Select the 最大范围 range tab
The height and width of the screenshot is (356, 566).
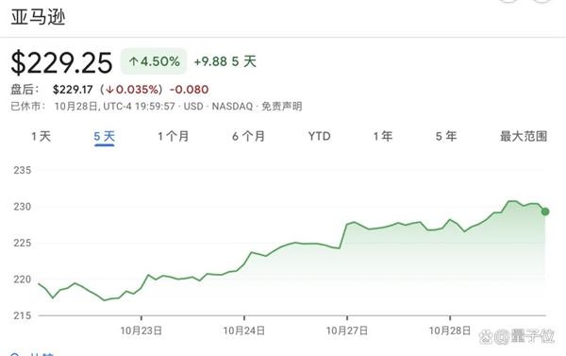[x=524, y=136]
